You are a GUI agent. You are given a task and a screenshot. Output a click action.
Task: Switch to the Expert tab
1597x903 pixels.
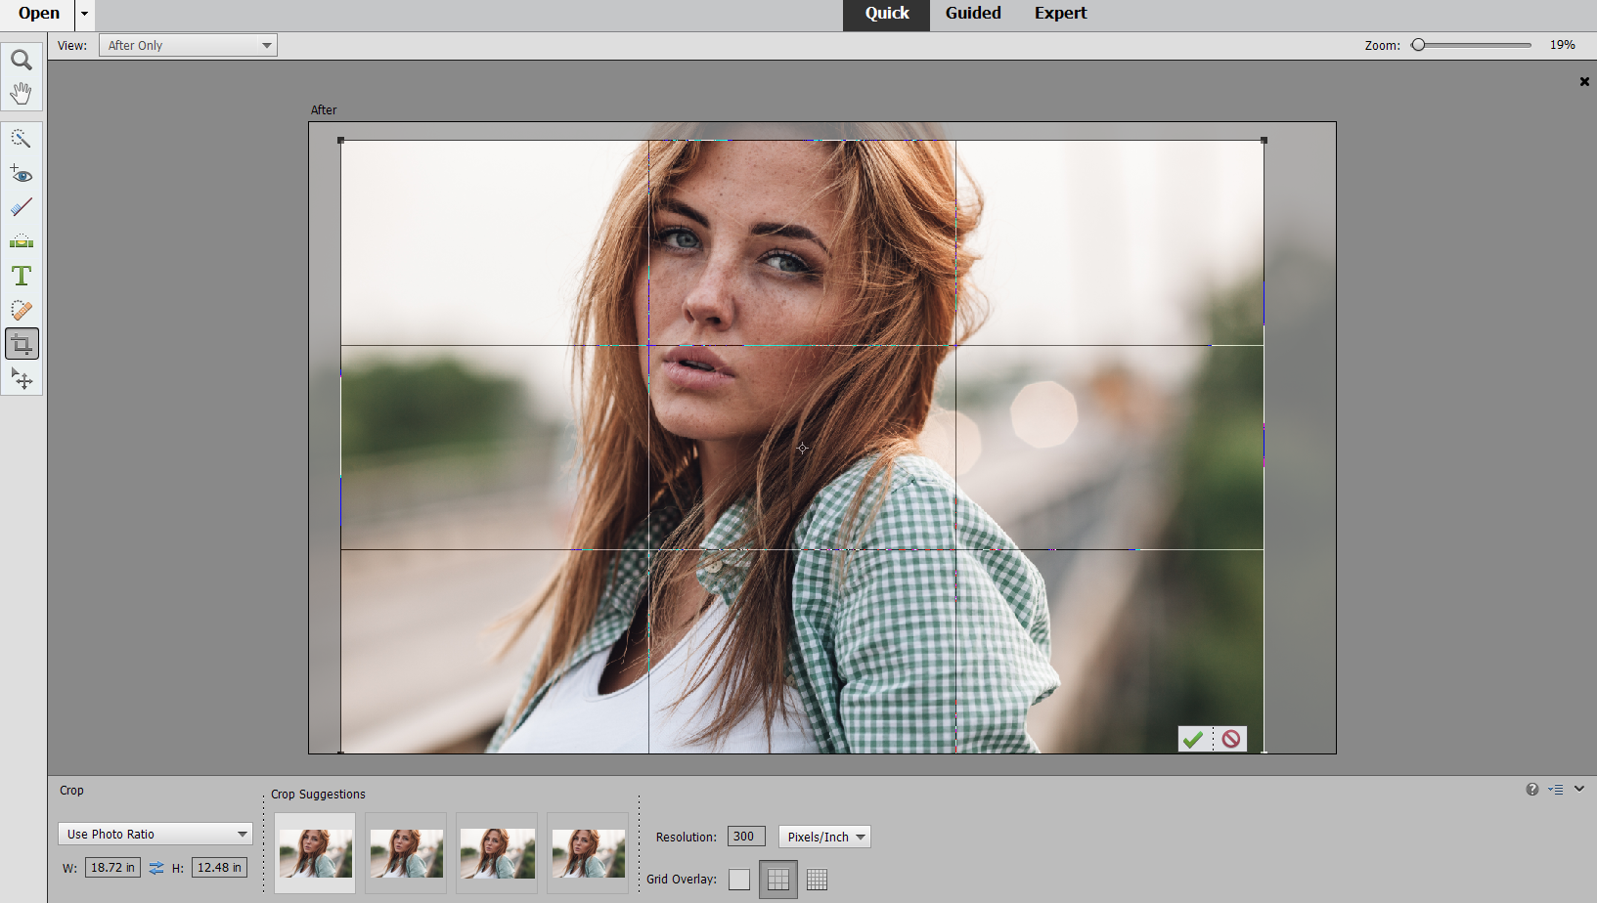pyautogui.click(x=1060, y=14)
